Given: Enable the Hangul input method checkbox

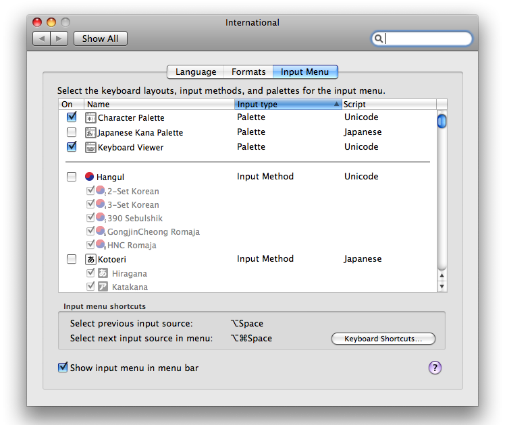Looking at the screenshot, I should 72,176.
